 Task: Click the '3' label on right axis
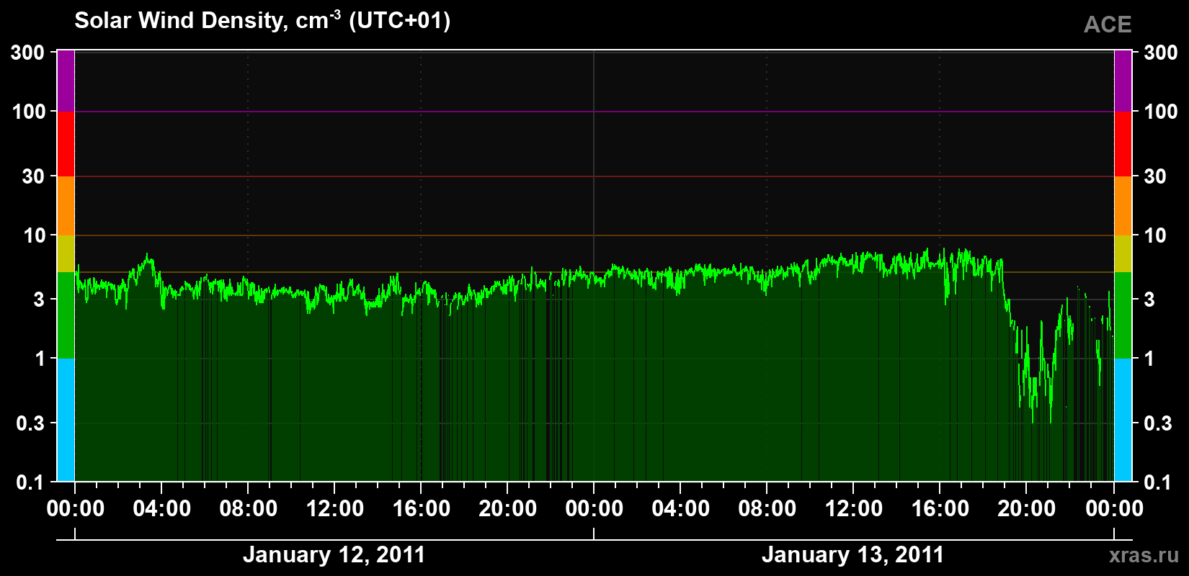click(1149, 300)
